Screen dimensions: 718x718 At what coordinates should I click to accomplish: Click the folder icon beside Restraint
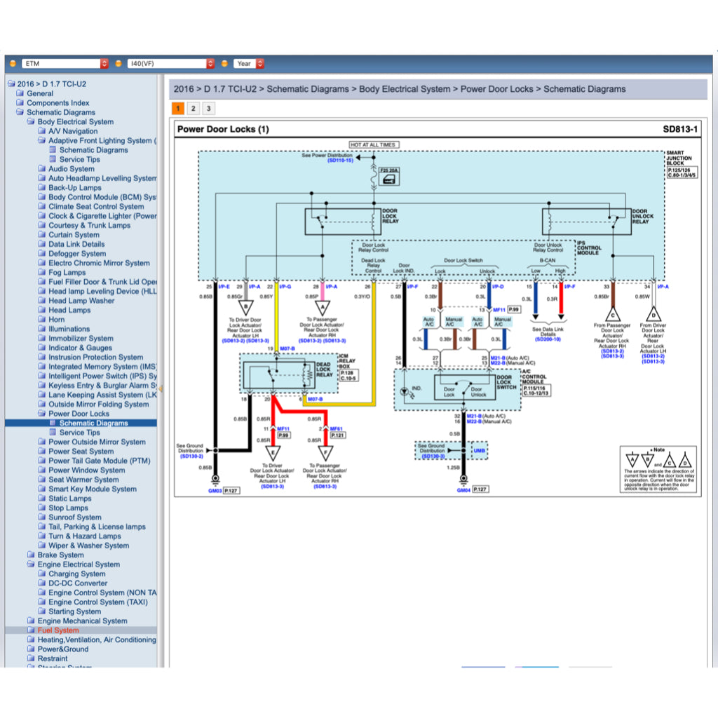pyautogui.click(x=31, y=658)
